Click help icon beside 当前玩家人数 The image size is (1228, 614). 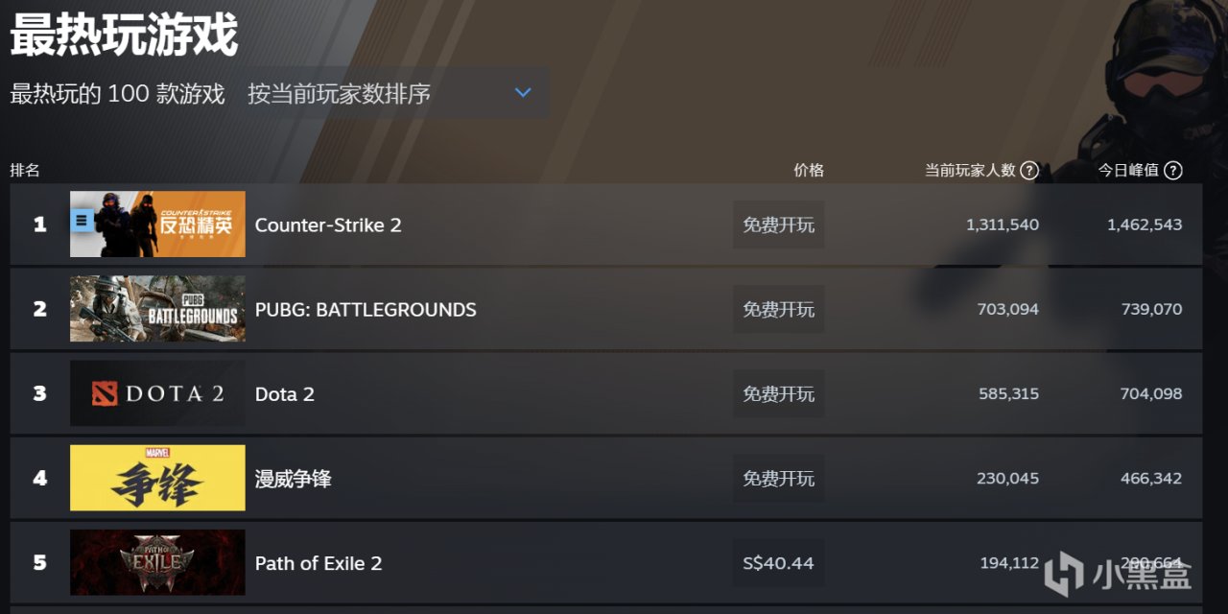[1029, 171]
